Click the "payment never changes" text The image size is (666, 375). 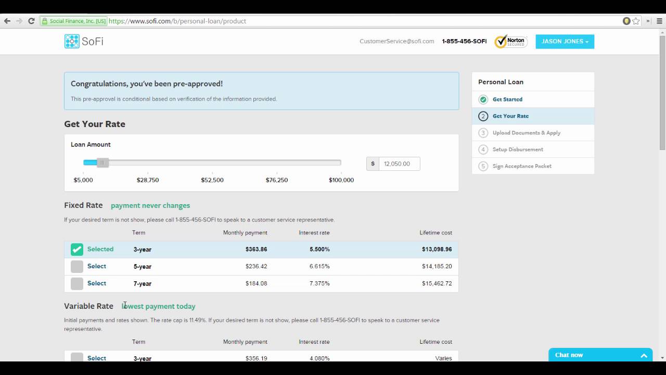tap(150, 206)
